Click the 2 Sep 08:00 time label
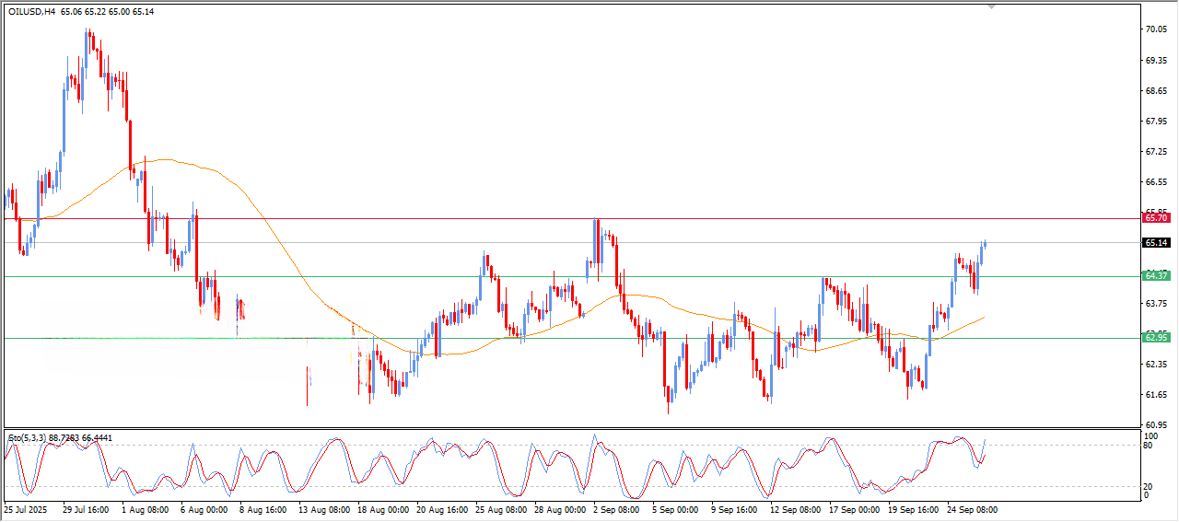The height and width of the screenshot is (522, 1179). click(x=615, y=509)
